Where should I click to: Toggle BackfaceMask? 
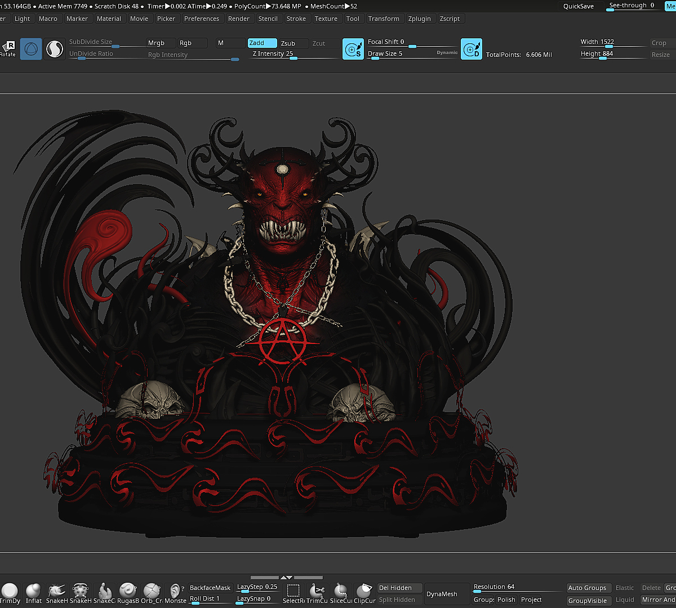pyautogui.click(x=210, y=588)
